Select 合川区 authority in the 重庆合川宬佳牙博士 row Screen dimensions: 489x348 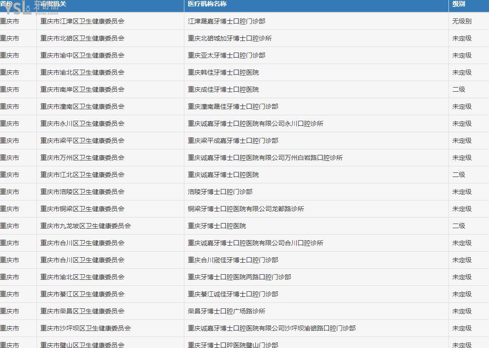(x=82, y=260)
